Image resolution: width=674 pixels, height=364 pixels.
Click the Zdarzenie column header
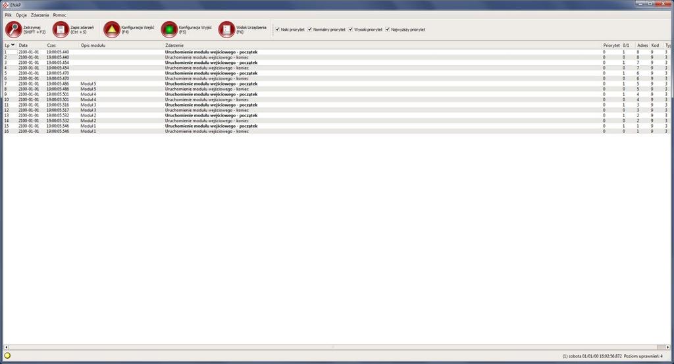click(x=382, y=45)
